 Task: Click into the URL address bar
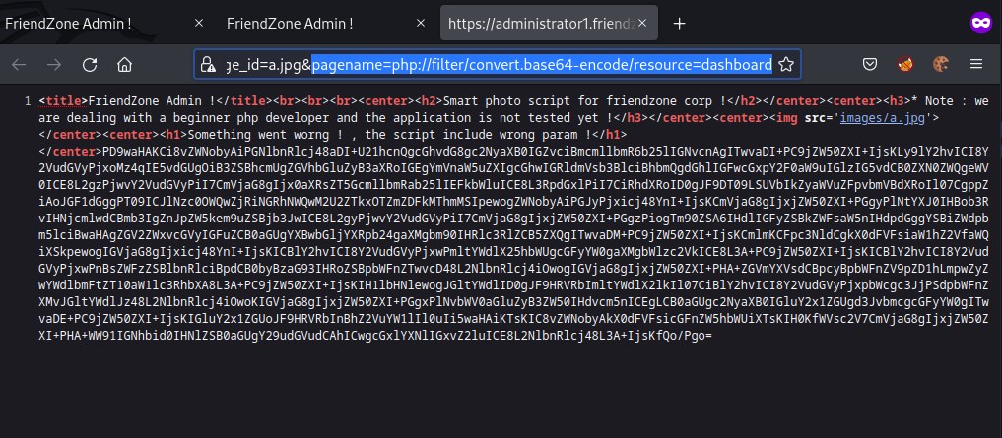coord(498,65)
